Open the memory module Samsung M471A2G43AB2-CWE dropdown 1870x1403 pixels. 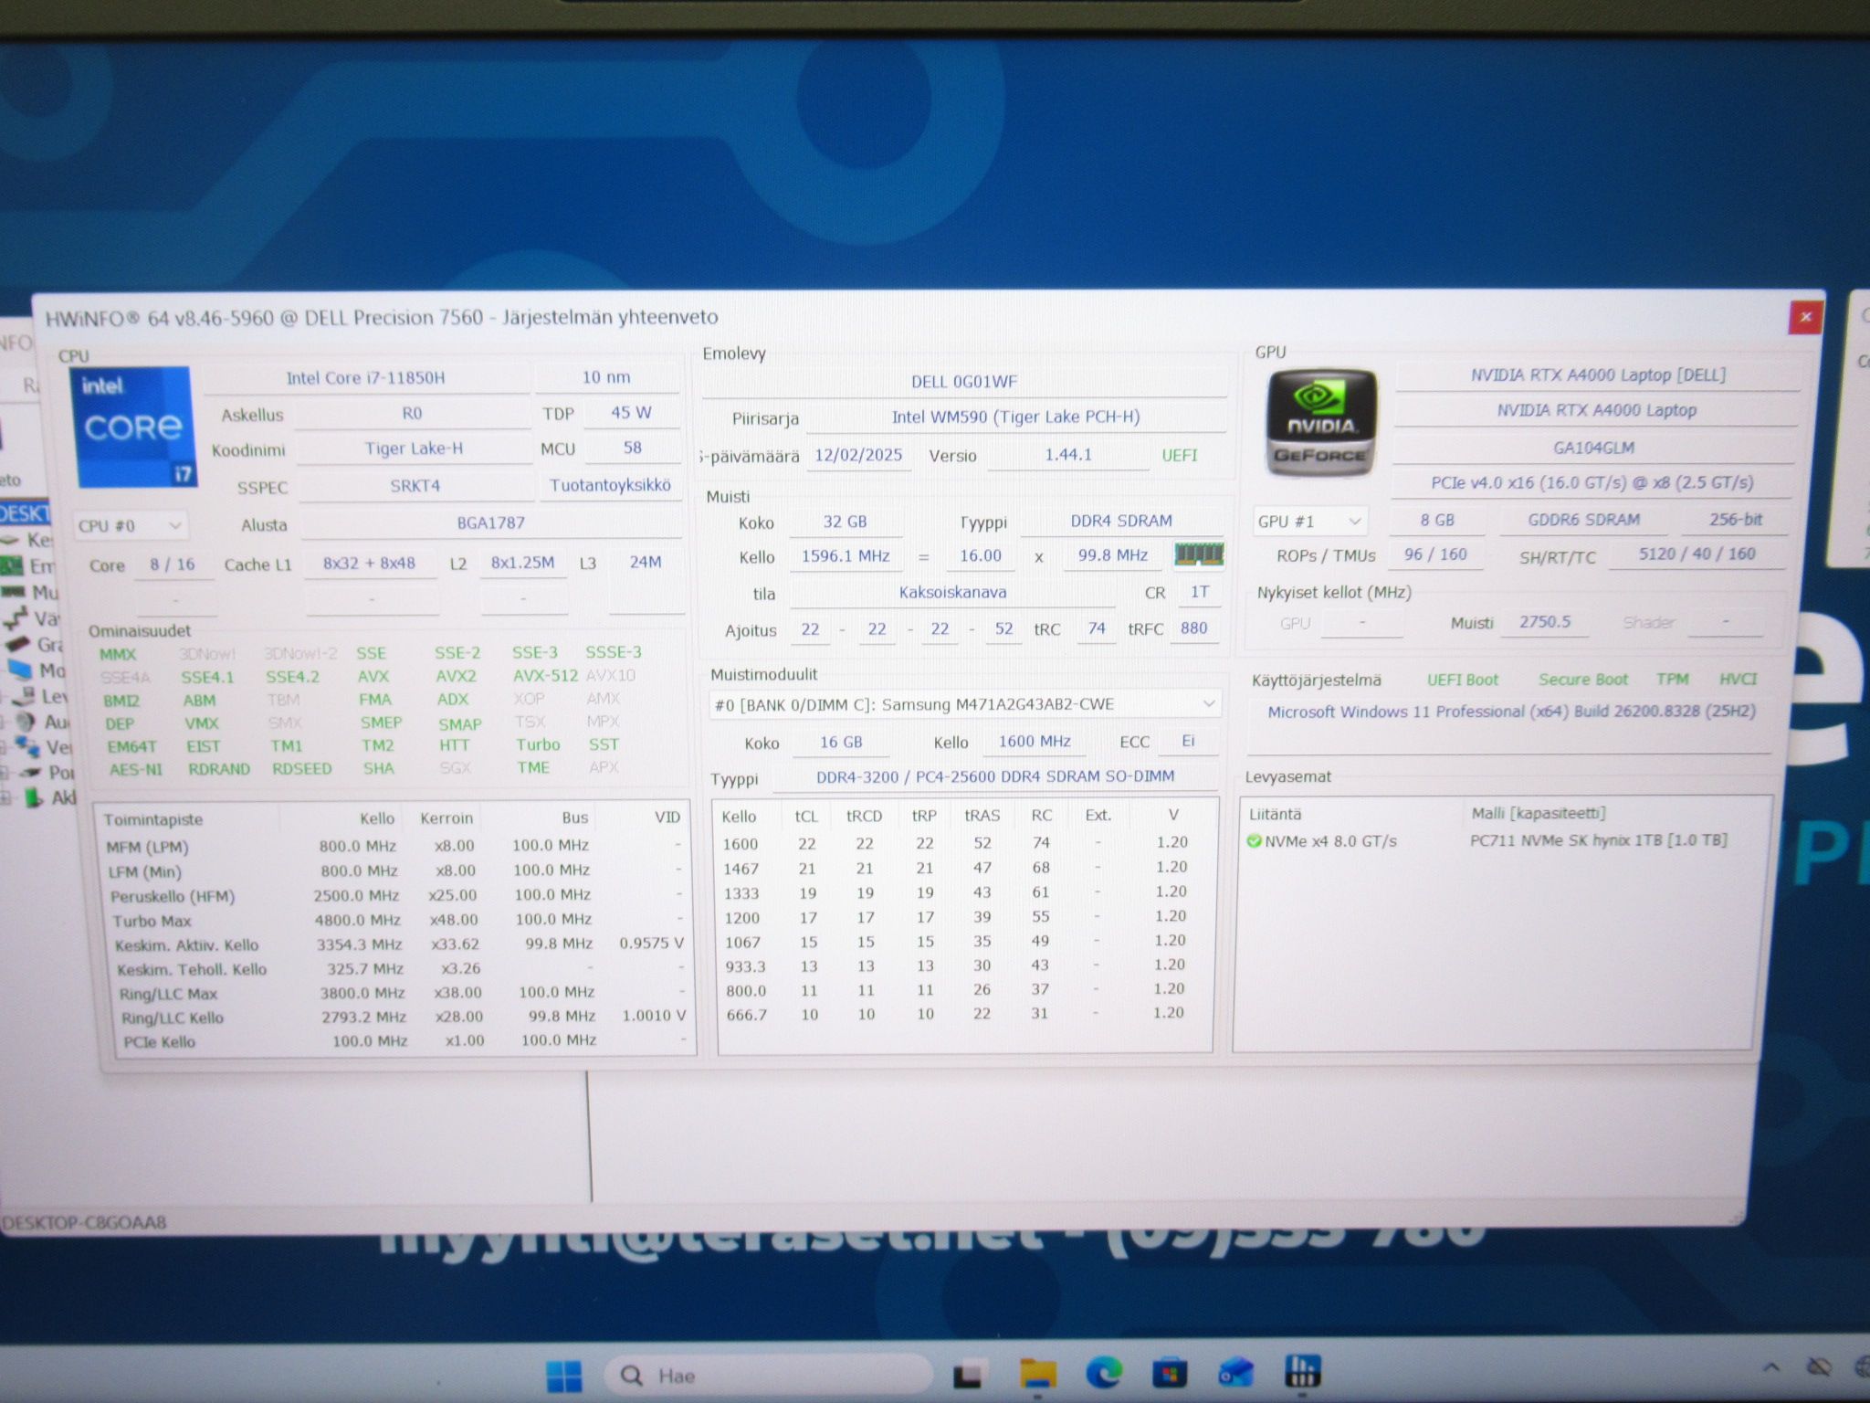tap(964, 704)
